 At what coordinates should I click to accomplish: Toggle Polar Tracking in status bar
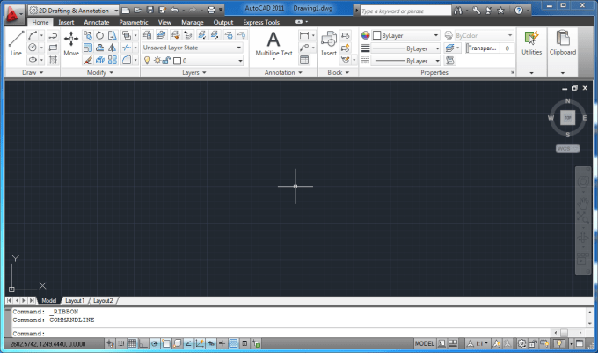(x=155, y=343)
